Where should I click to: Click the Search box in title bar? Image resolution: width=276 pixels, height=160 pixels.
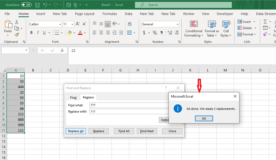tap(183, 5)
